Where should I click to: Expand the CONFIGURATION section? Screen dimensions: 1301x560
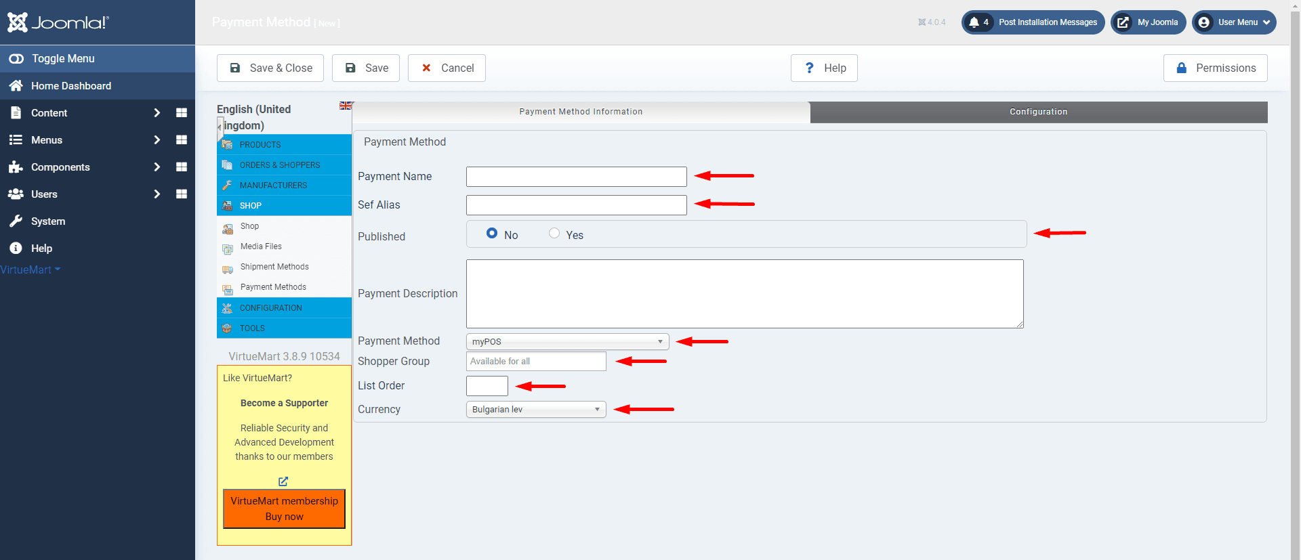[284, 308]
